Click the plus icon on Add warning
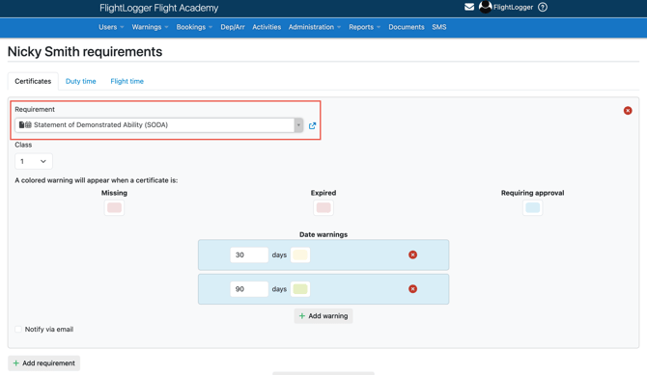The width and height of the screenshot is (647, 375). point(302,316)
